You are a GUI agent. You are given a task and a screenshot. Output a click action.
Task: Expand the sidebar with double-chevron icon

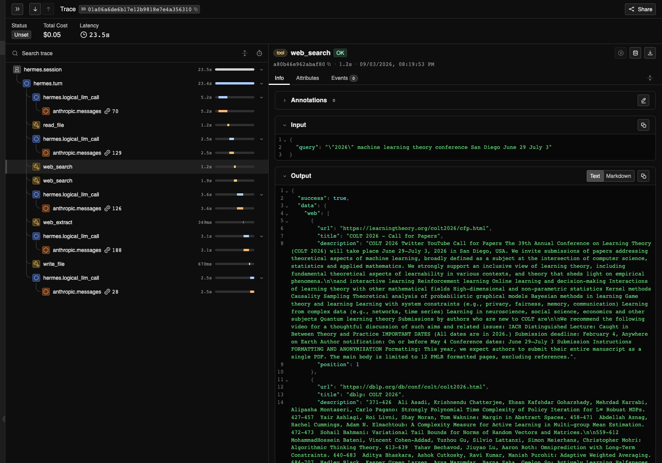point(17,9)
